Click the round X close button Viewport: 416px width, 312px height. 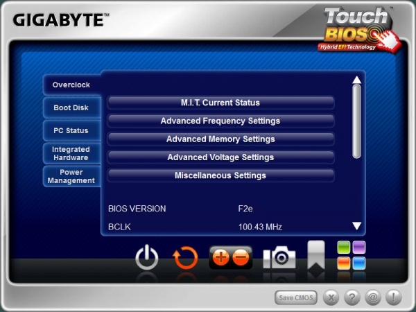(331, 297)
